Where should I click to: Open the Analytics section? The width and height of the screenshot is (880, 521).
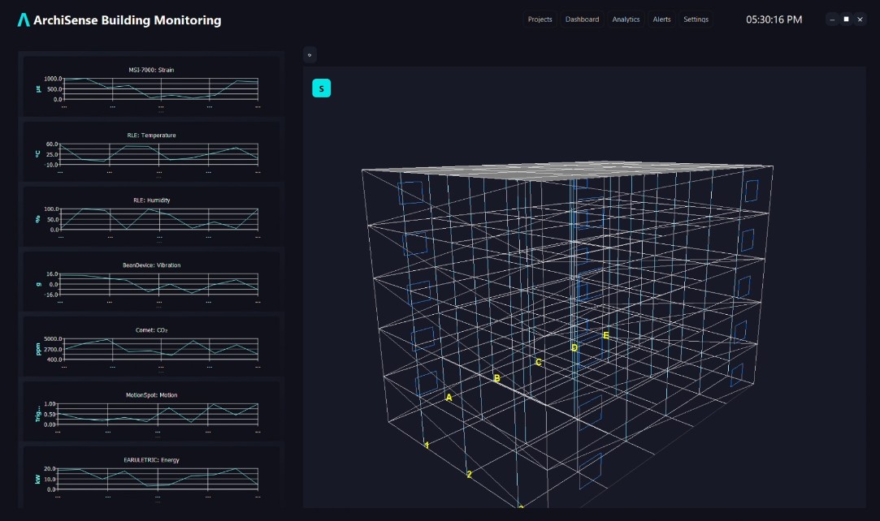pos(626,19)
